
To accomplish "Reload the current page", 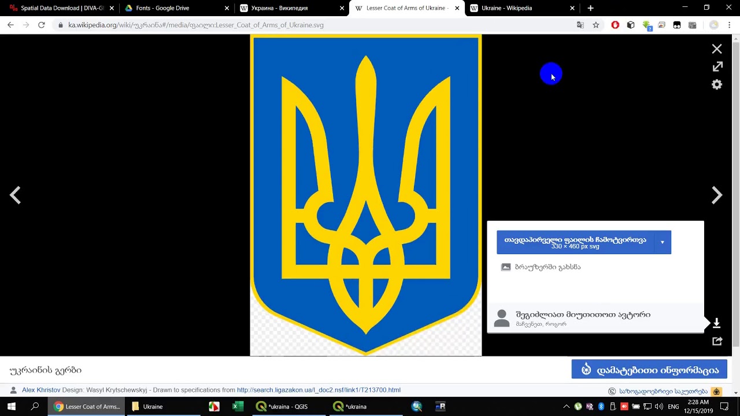I will (x=41, y=25).
